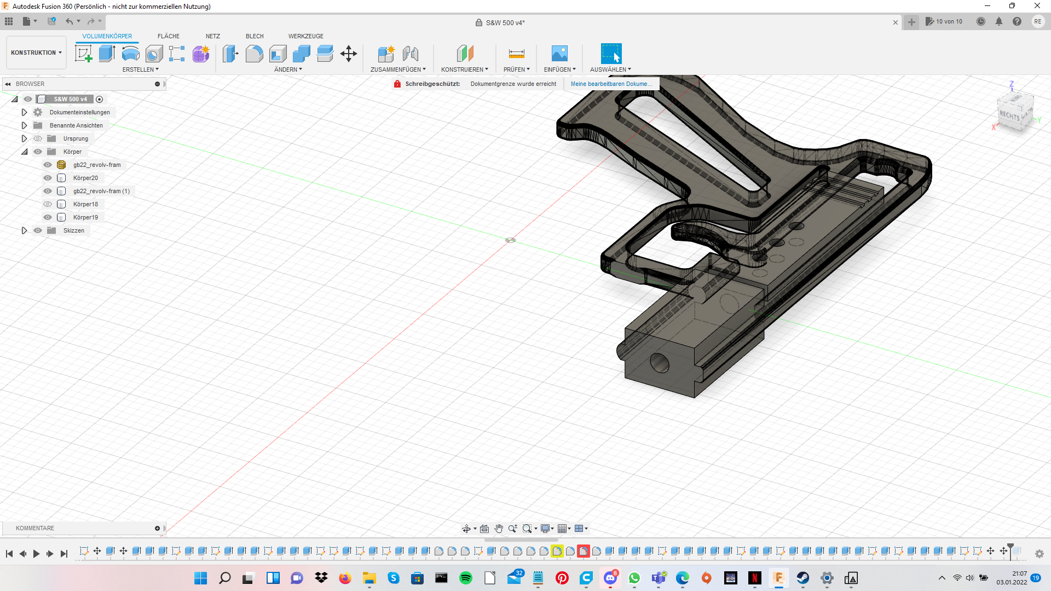Select the Pan tool in navigation bar
Viewport: 1051px width, 591px height.
498,529
